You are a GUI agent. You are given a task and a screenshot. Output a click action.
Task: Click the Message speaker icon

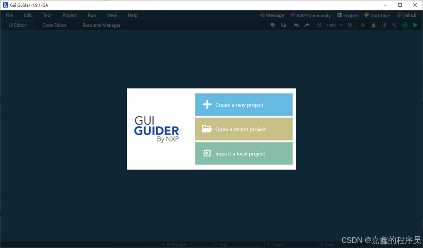tap(262, 15)
